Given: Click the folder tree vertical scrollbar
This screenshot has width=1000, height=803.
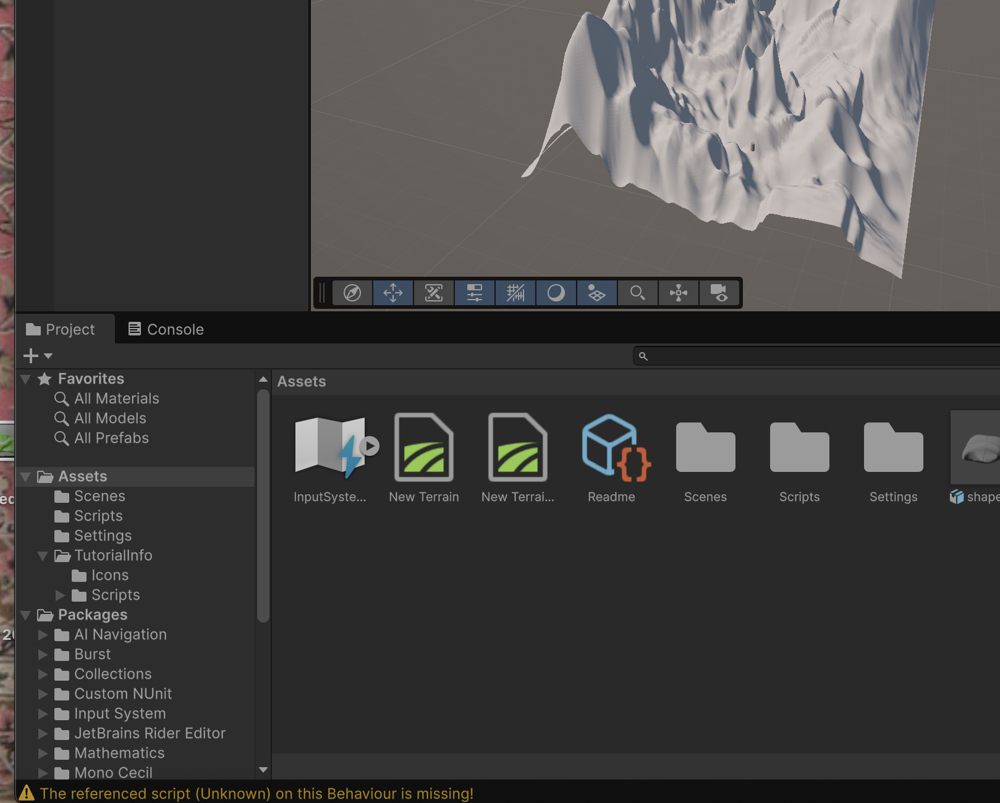Looking at the screenshot, I should tap(263, 507).
